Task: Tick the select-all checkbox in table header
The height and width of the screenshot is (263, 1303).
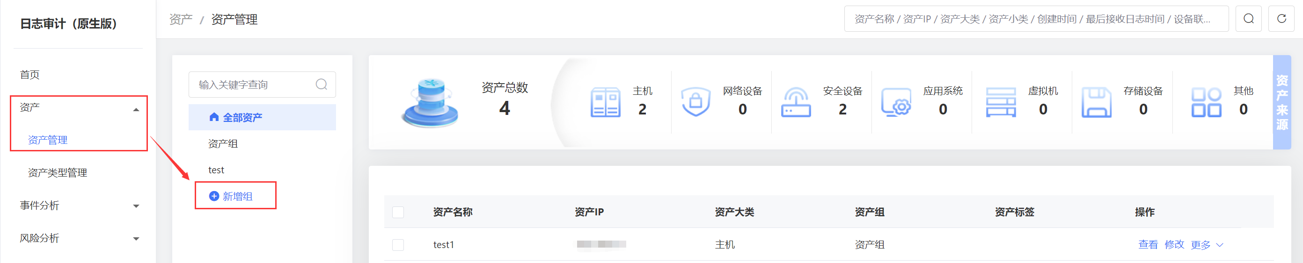Action: pyautogui.click(x=398, y=212)
